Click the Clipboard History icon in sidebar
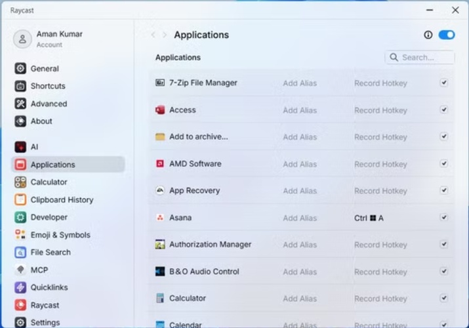 click(20, 199)
